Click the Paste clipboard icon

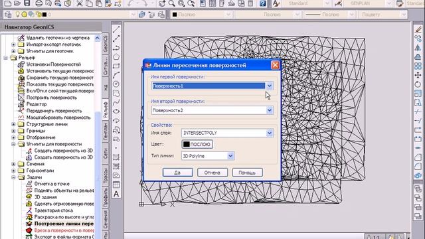coord(99,3)
